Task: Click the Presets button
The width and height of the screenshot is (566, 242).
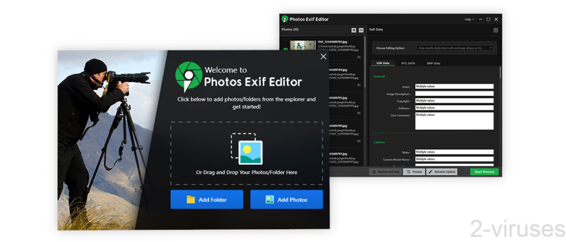Action: [414, 172]
